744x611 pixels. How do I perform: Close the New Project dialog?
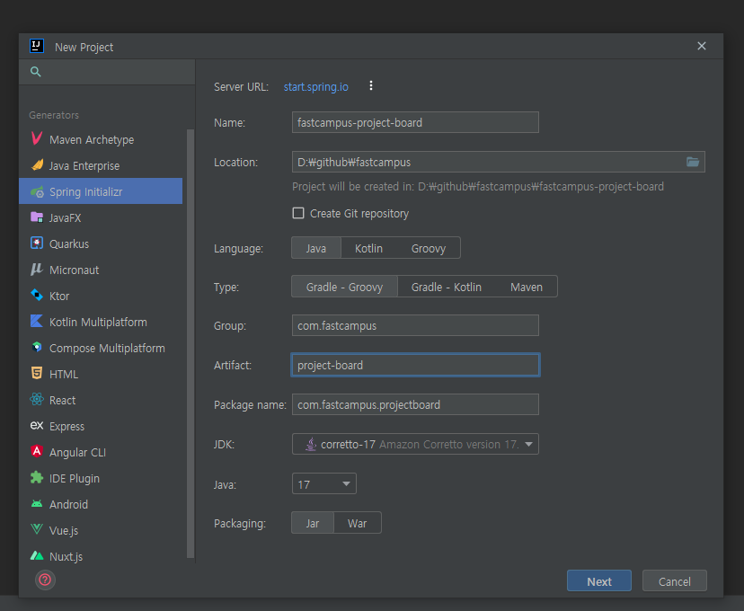(701, 46)
